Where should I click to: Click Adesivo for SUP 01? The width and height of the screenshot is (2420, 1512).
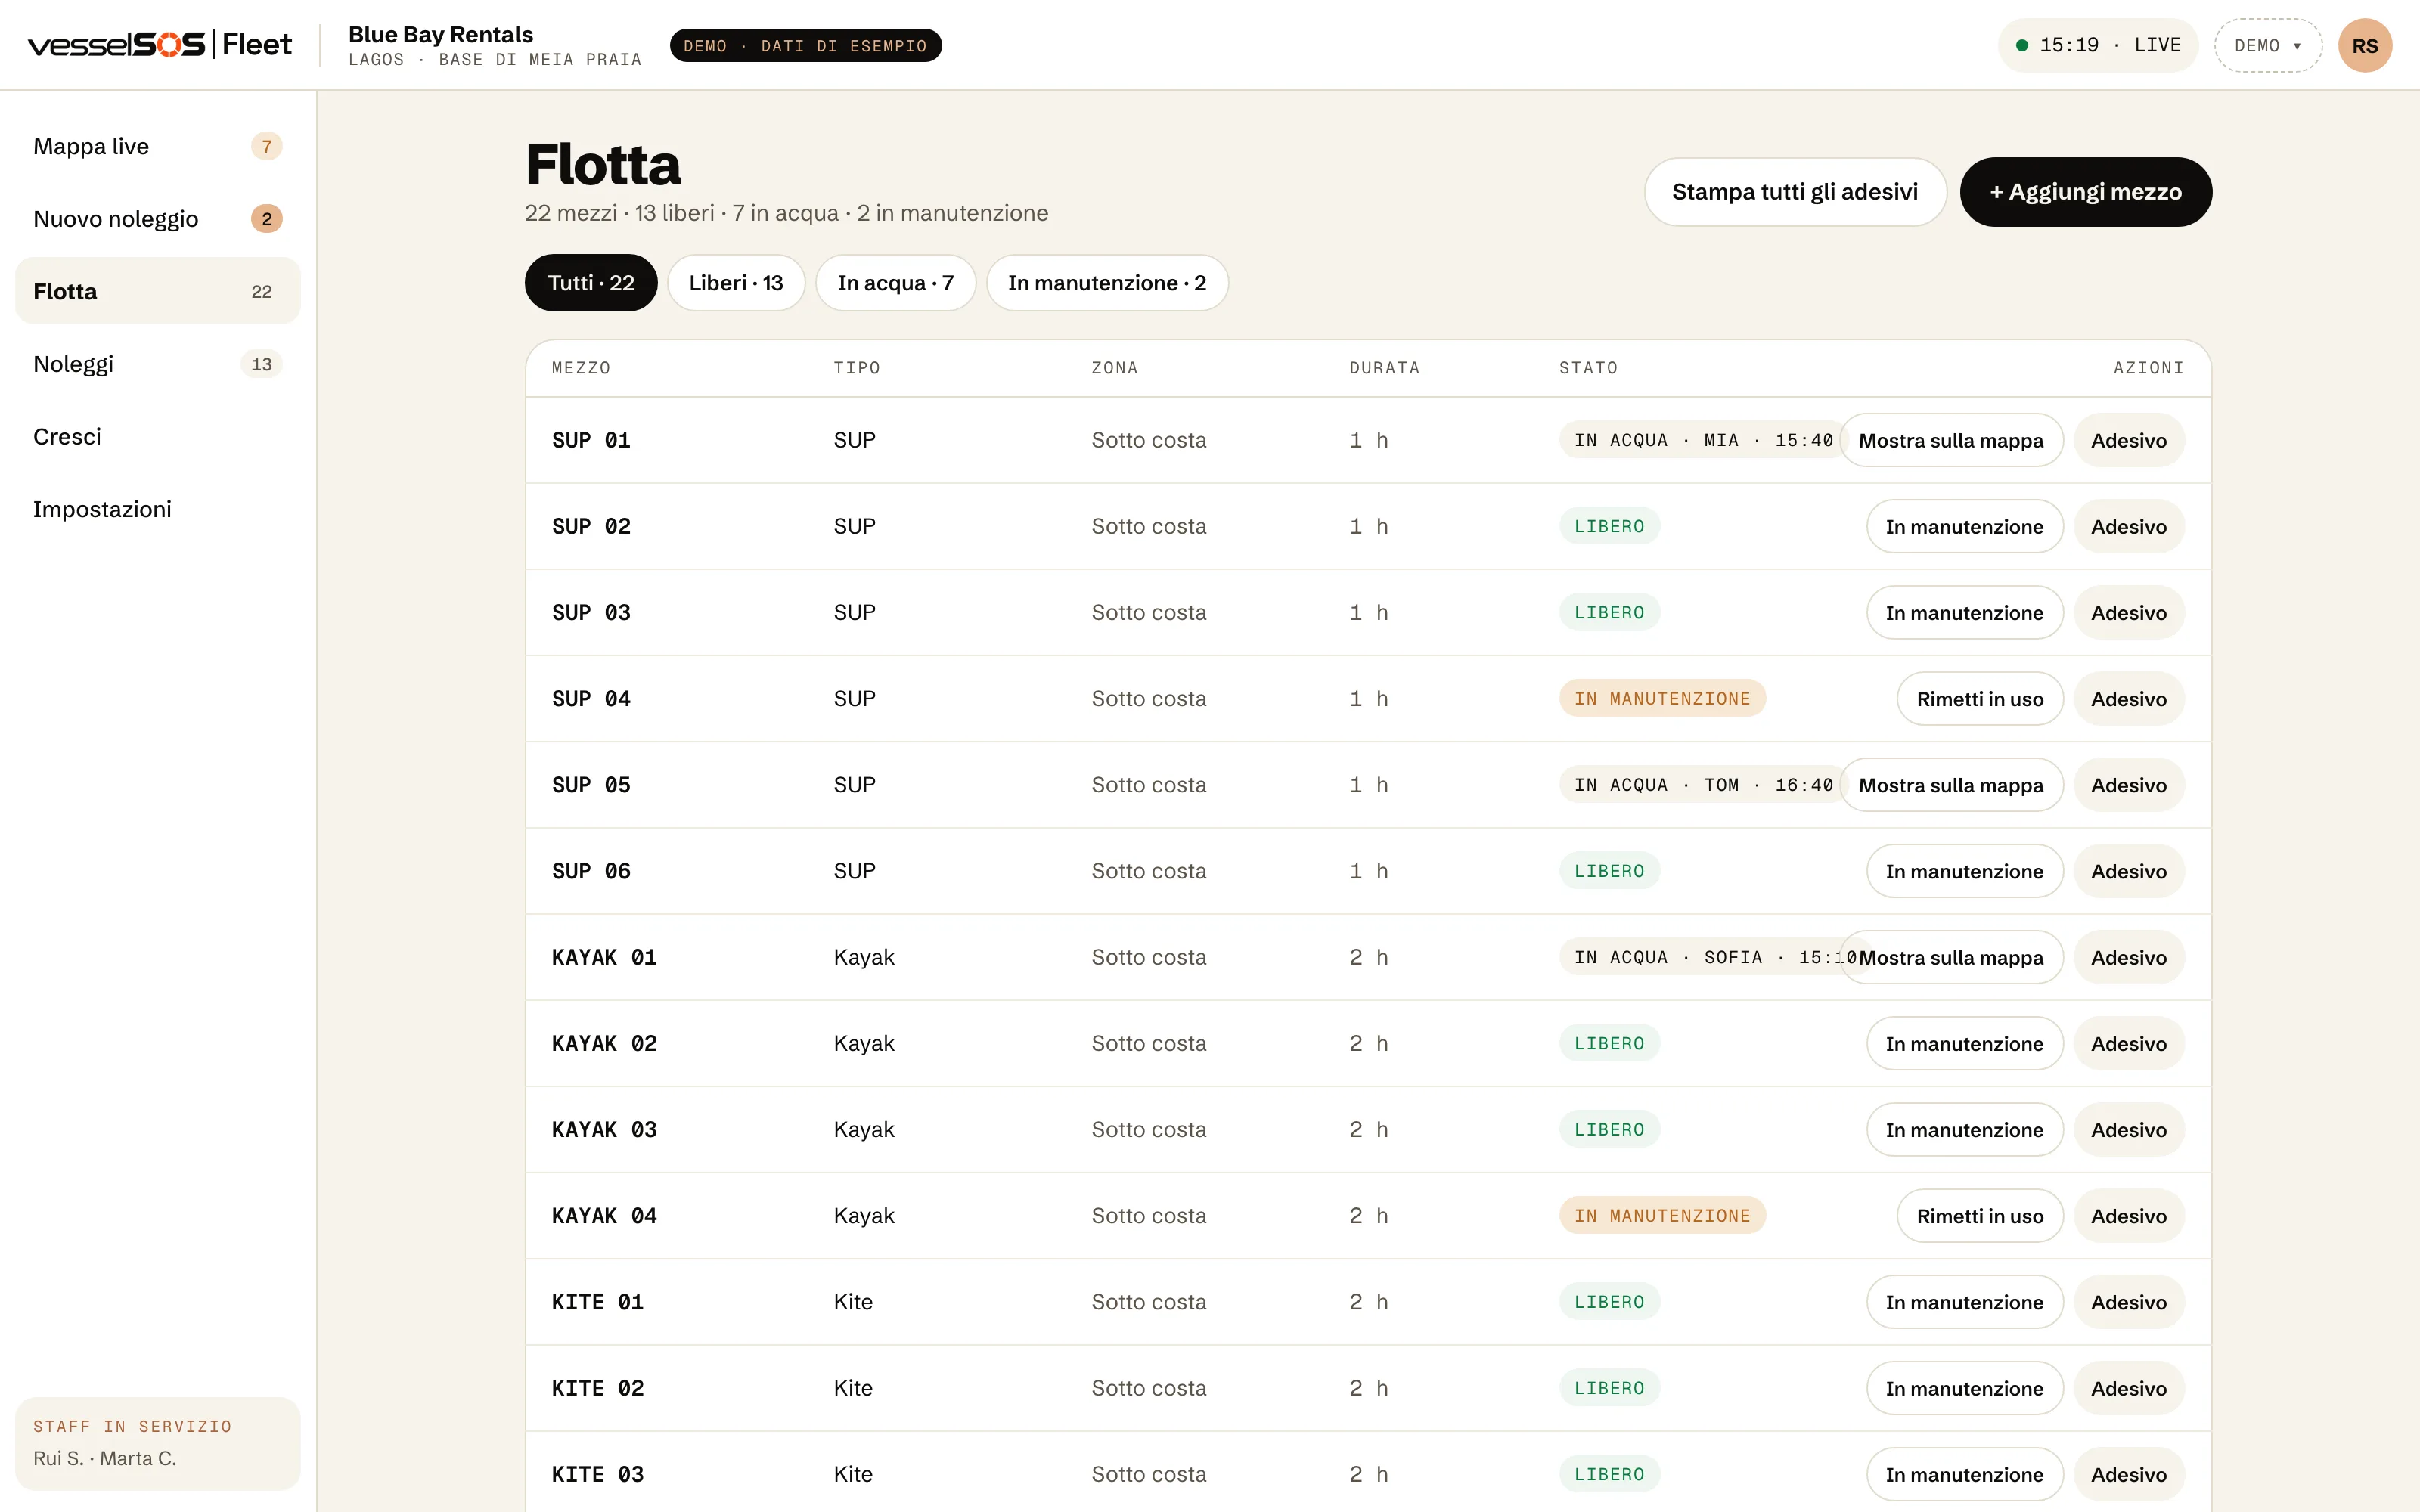(2129, 440)
